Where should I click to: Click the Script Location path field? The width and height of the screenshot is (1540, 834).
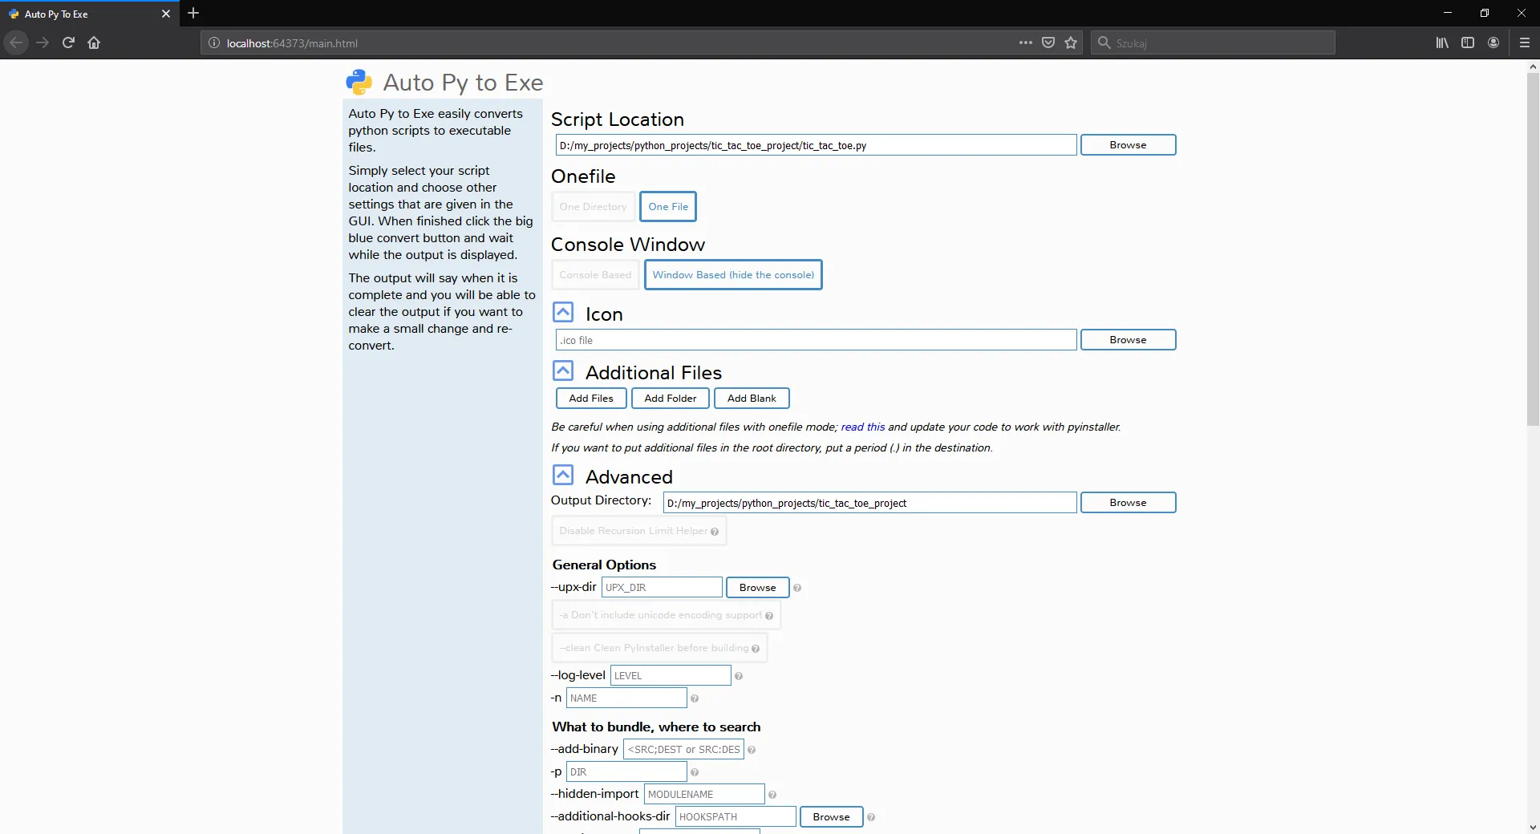tap(816, 145)
